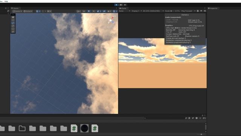This screenshot has width=241, height=136.
Task: Click the Step frame button
Action: tap(125, 5)
